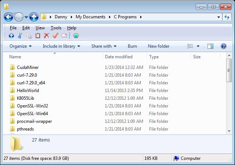
Task: Select the curl-7.29.0_x64 folder
Action: click(31, 83)
